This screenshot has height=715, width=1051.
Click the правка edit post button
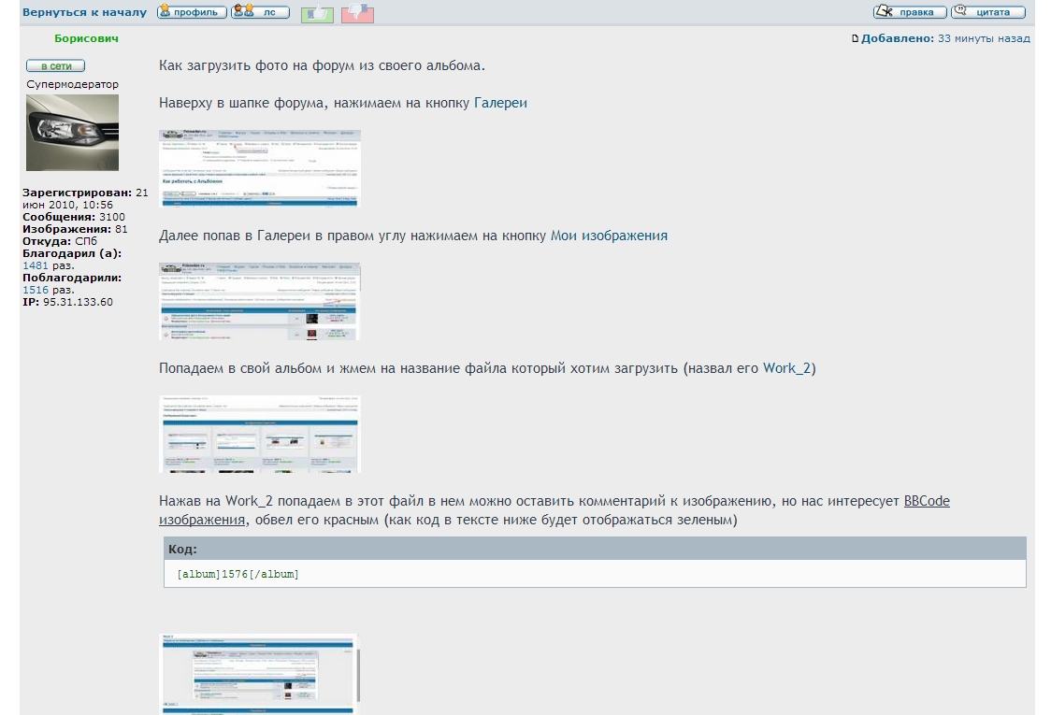point(910,12)
